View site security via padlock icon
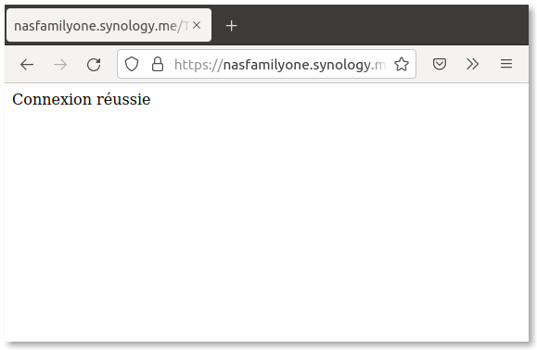This screenshot has height=350, width=537. click(158, 64)
